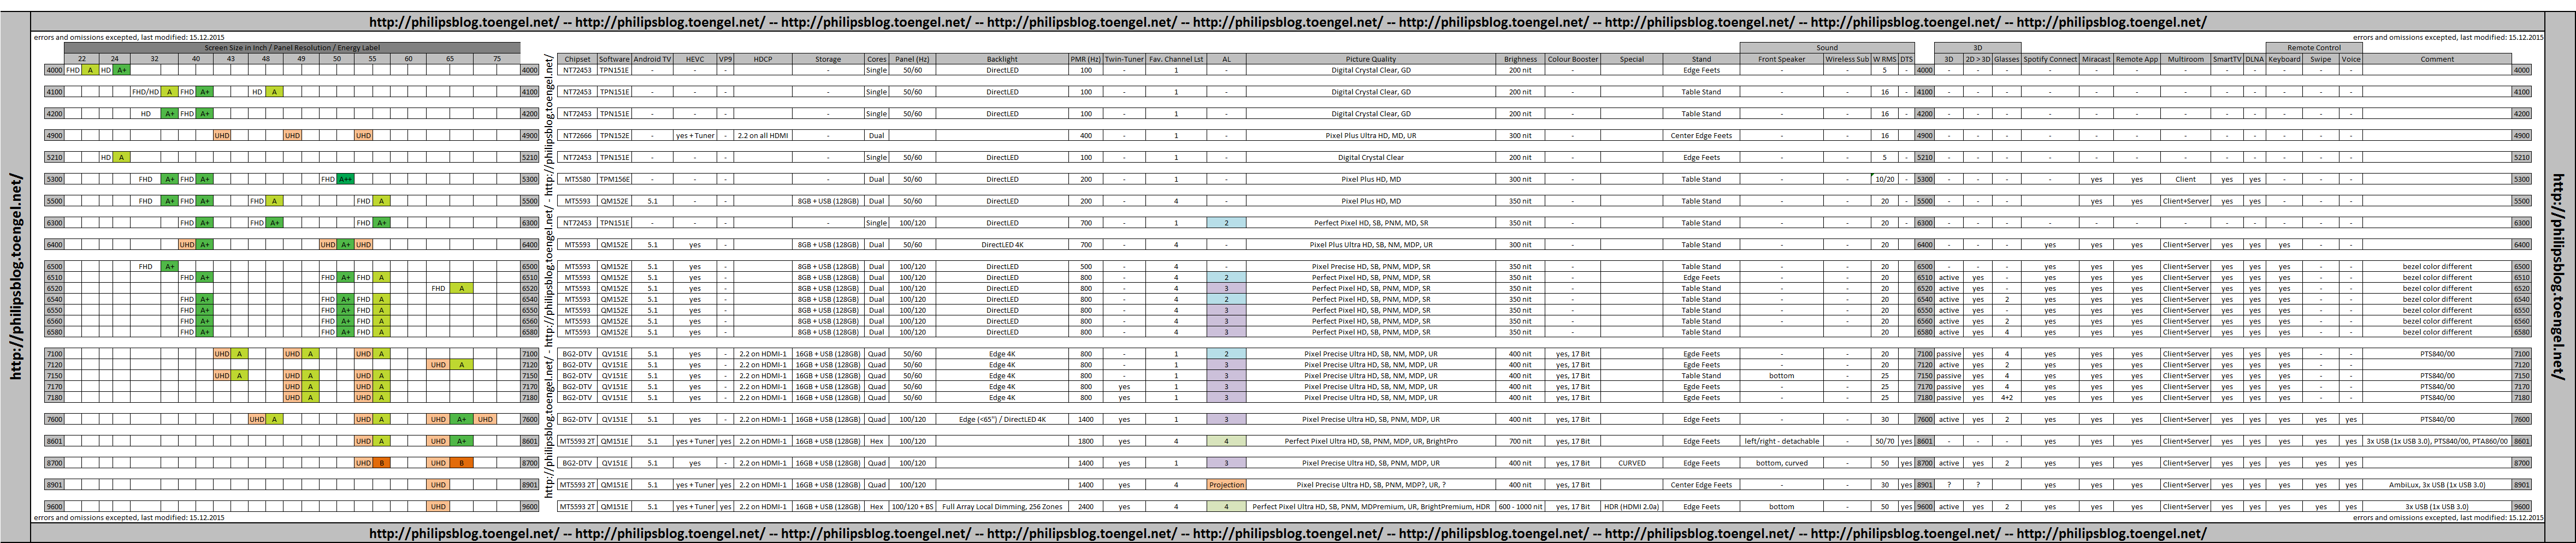Select the PMR (Hz) column header
The height and width of the screenshot is (543, 2576).
(1086, 59)
